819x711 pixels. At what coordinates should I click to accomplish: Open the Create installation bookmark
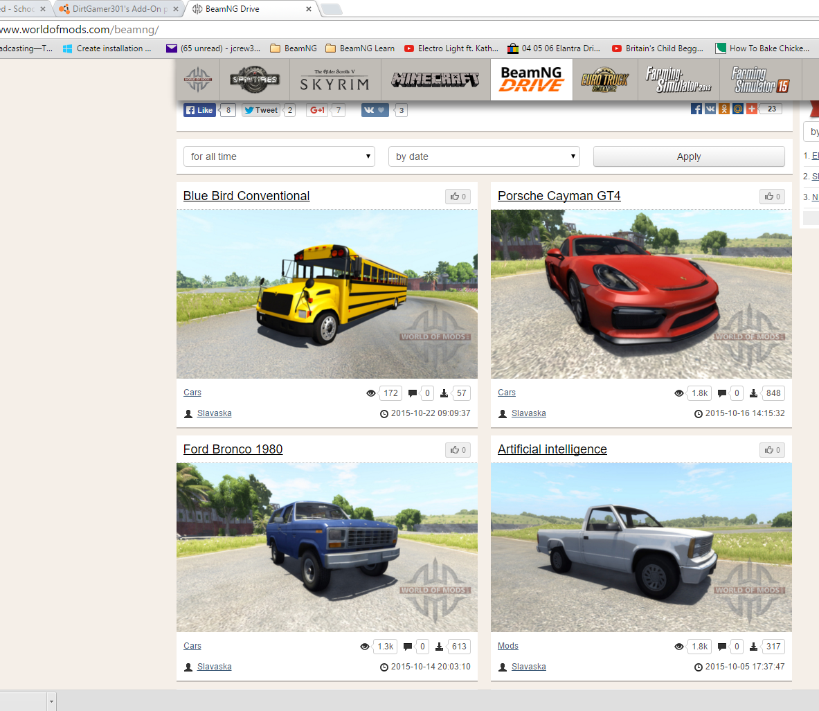coord(107,48)
